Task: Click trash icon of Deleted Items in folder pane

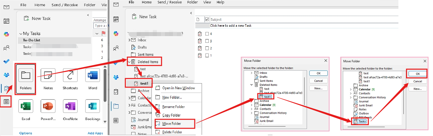Action: (x=133, y=61)
